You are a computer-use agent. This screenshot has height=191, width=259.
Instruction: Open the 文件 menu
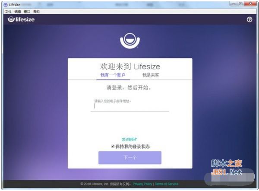pos(8,12)
